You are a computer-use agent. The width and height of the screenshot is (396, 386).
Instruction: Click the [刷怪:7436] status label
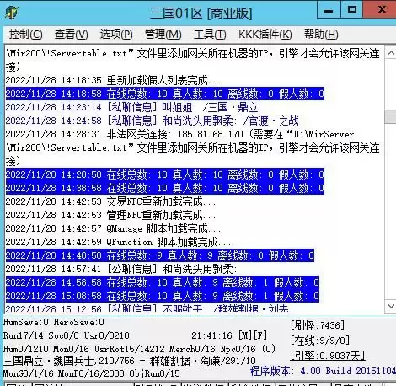318,325
